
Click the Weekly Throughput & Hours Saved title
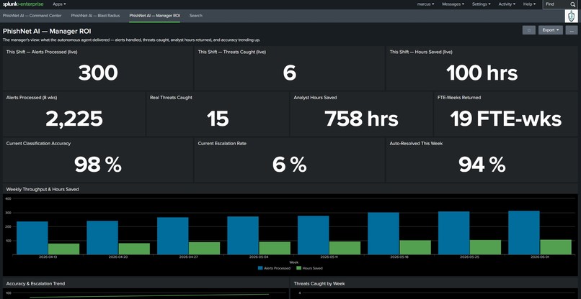pos(43,189)
